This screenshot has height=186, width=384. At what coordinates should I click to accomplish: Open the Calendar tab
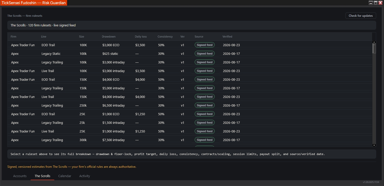[65, 176]
